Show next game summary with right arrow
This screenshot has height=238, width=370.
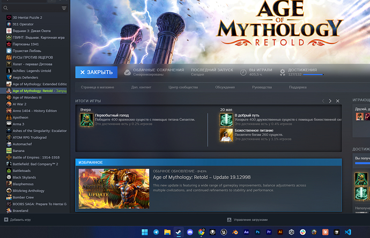click(x=330, y=101)
